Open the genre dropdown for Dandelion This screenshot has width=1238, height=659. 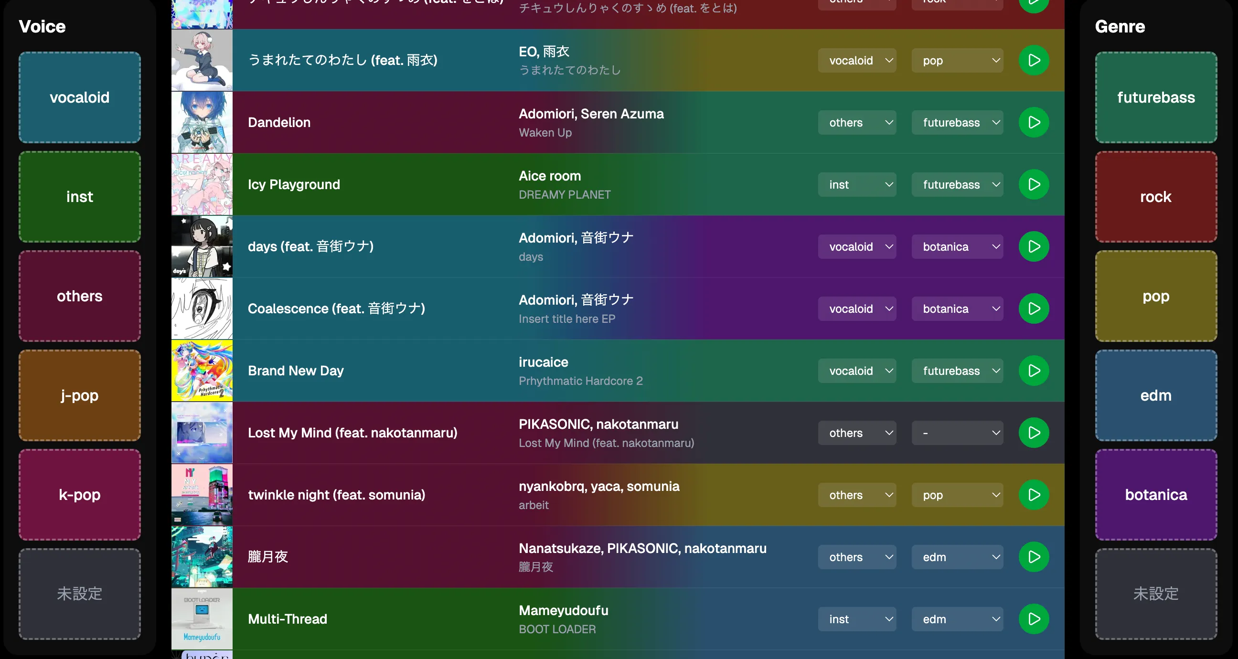click(x=957, y=122)
